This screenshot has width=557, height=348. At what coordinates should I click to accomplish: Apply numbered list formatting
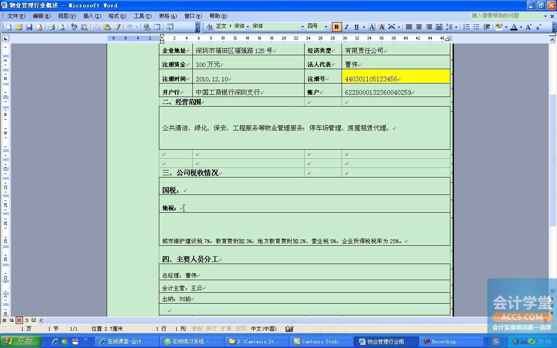(x=466, y=27)
